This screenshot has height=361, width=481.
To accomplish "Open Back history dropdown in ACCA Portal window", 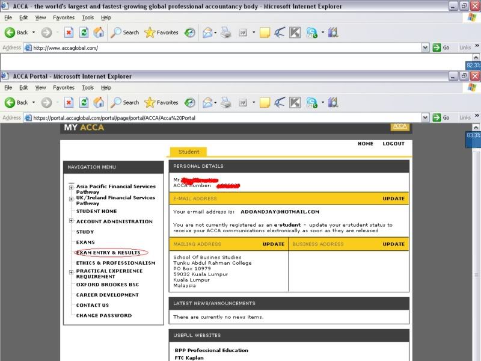I will click(34, 102).
